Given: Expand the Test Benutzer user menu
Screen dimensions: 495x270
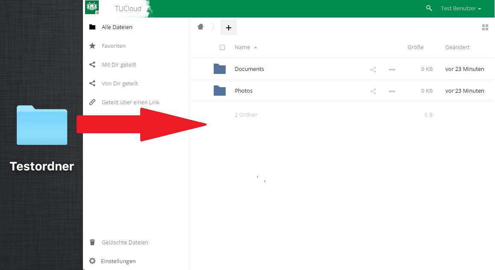Looking at the screenshot, I should coord(461,9).
